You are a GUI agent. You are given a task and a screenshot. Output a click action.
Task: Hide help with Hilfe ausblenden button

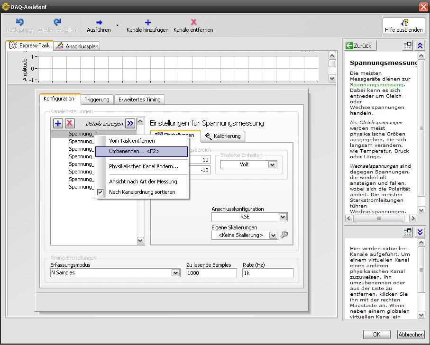click(x=404, y=26)
